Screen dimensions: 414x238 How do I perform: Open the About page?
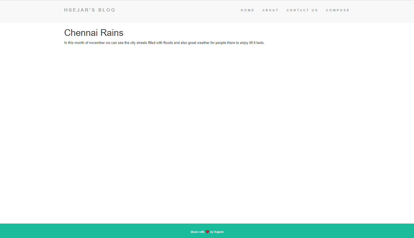[270, 10]
